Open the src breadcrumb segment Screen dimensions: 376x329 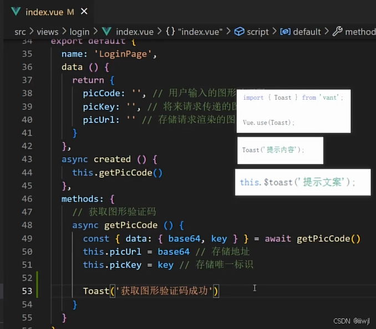20,32
